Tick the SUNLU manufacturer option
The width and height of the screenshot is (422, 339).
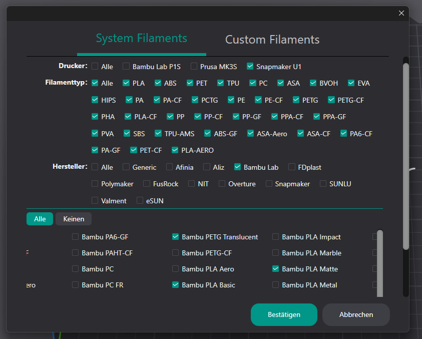(x=323, y=184)
